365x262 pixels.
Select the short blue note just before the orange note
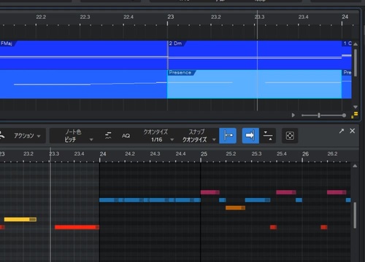223,200
